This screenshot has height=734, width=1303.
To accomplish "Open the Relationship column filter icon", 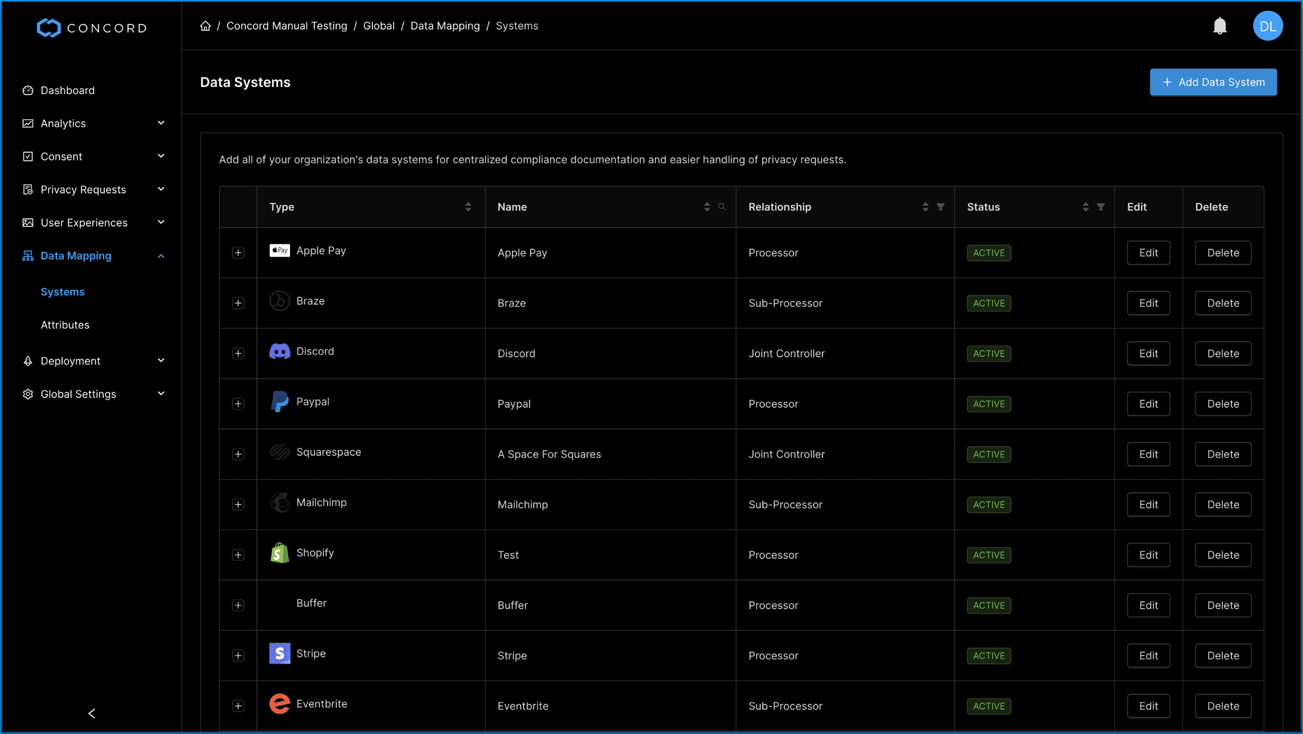I will click(x=940, y=207).
